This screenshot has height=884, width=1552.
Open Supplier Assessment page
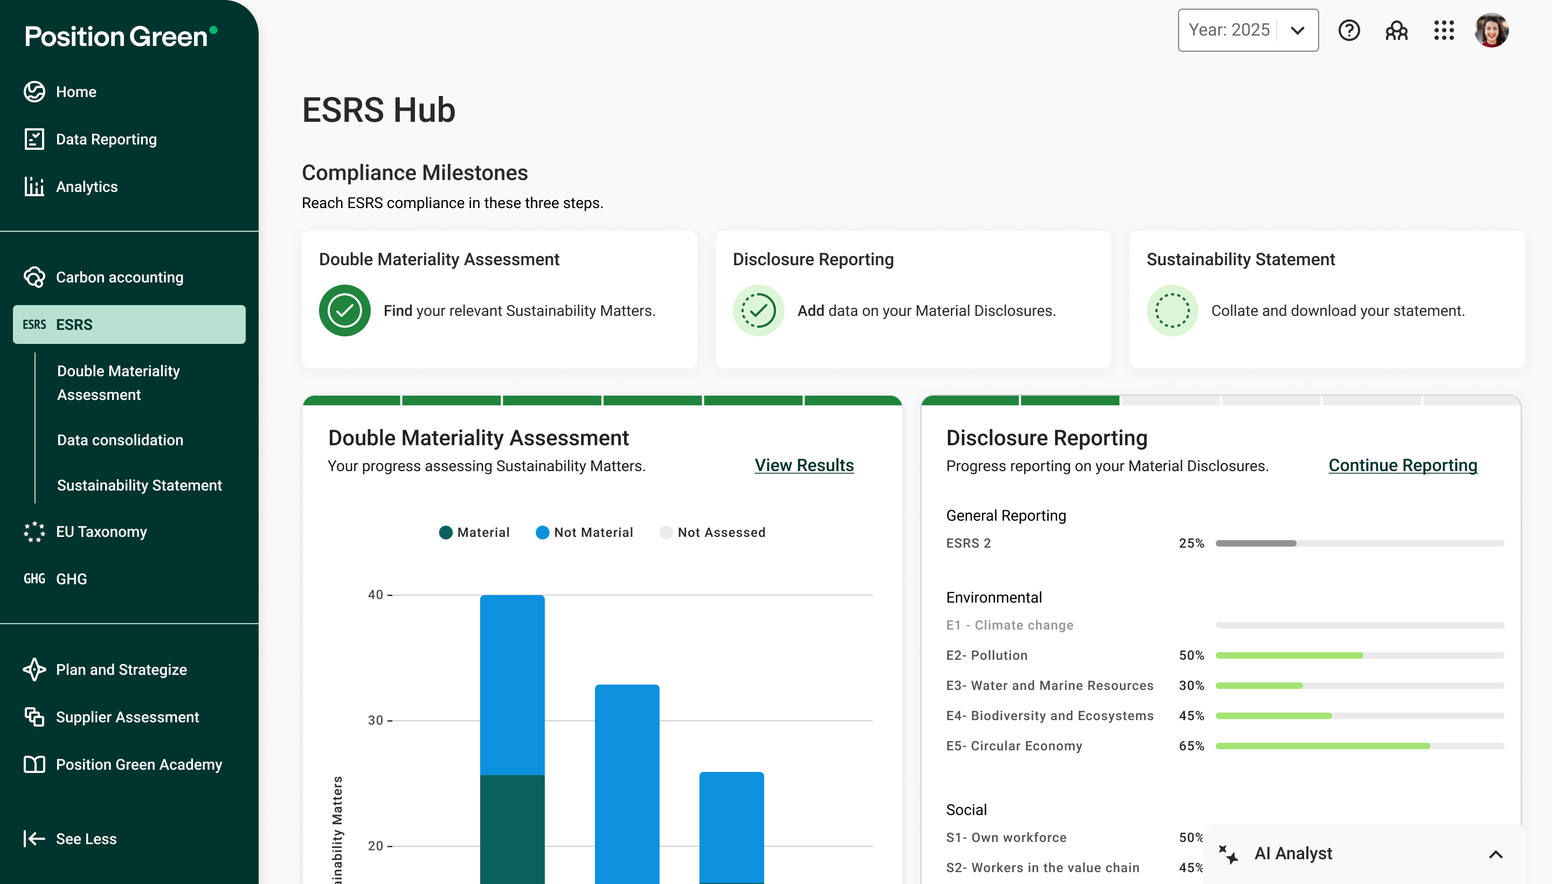pos(127,717)
